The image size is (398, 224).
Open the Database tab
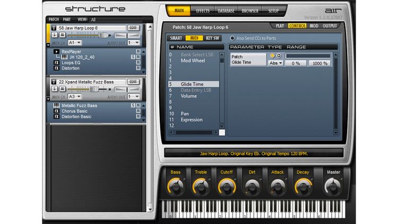coord(226,11)
